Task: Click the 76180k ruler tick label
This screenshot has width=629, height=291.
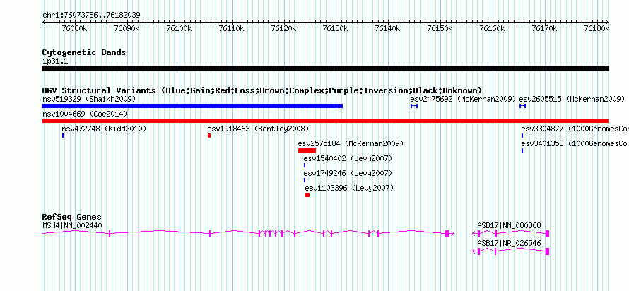Action: (596, 28)
